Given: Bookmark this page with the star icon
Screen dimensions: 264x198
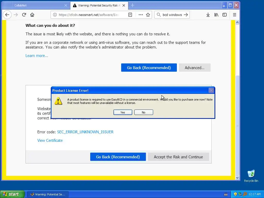Looking at the screenshot, I should 148,15.
